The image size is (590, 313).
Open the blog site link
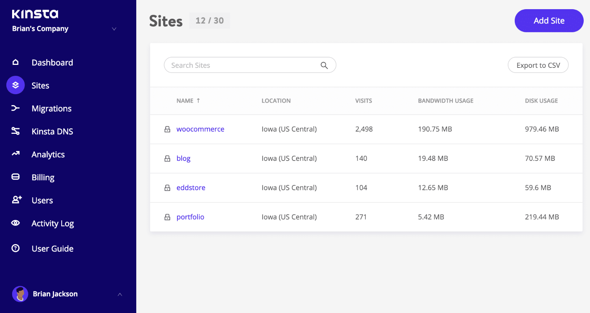[184, 158]
